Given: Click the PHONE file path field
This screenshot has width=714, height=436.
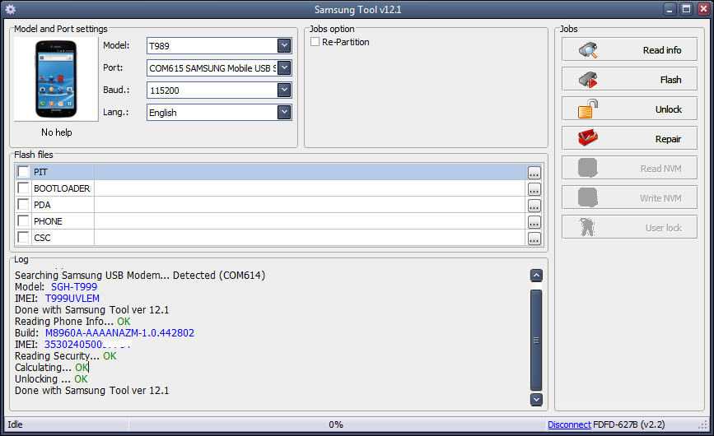Looking at the screenshot, I should tap(310, 221).
